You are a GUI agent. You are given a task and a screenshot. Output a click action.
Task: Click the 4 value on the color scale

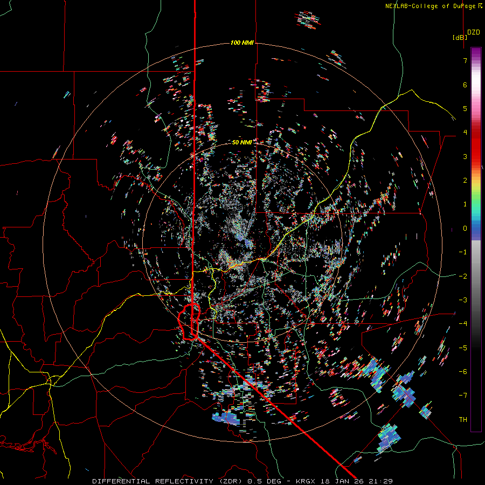(465, 133)
